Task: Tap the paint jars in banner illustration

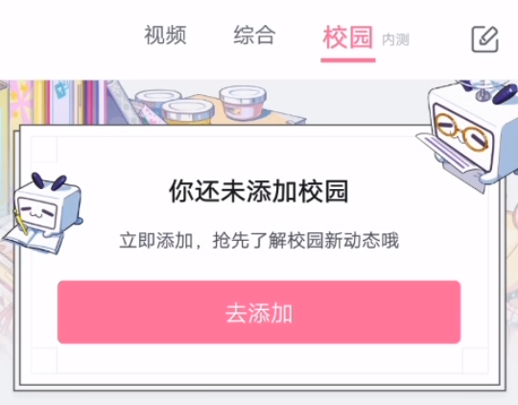Action: click(200, 105)
